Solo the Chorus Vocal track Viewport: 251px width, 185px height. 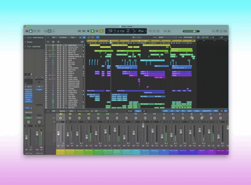click(60, 47)
